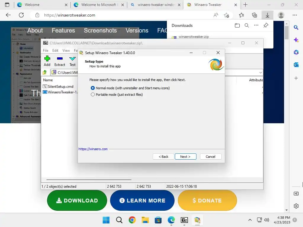Click the Edge address bar URL
Image resolution: width=303 pixels, height=227 pixels.
(70, 15)
